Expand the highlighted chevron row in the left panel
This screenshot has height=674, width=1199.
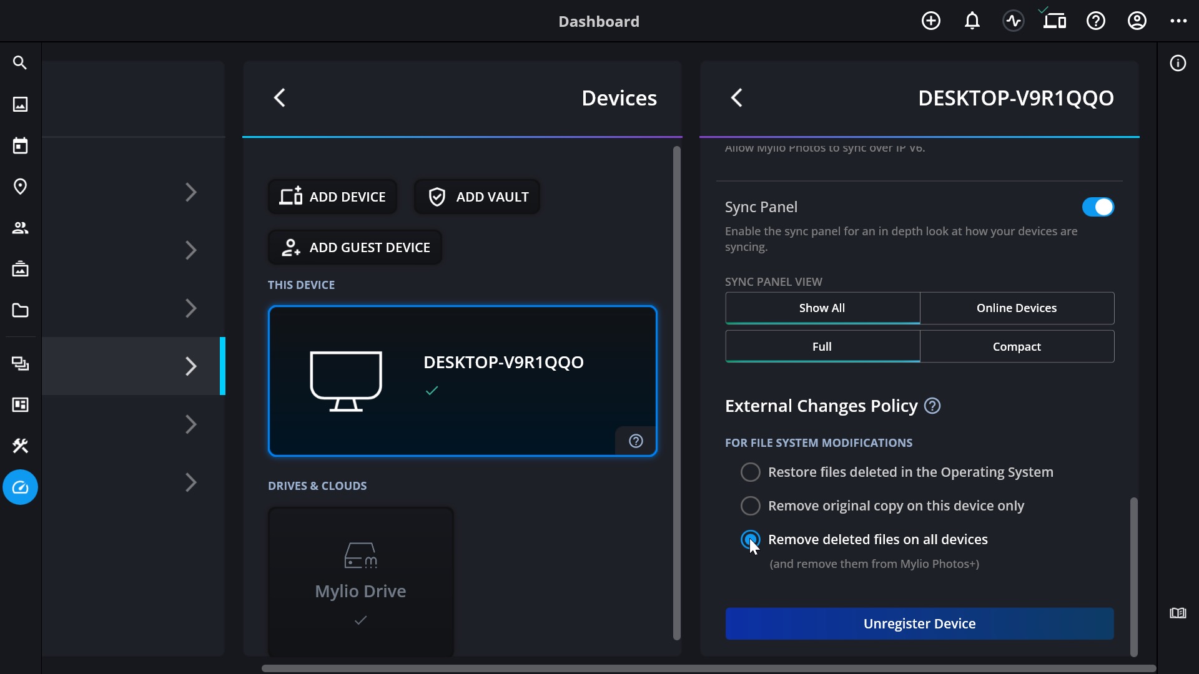191,366
